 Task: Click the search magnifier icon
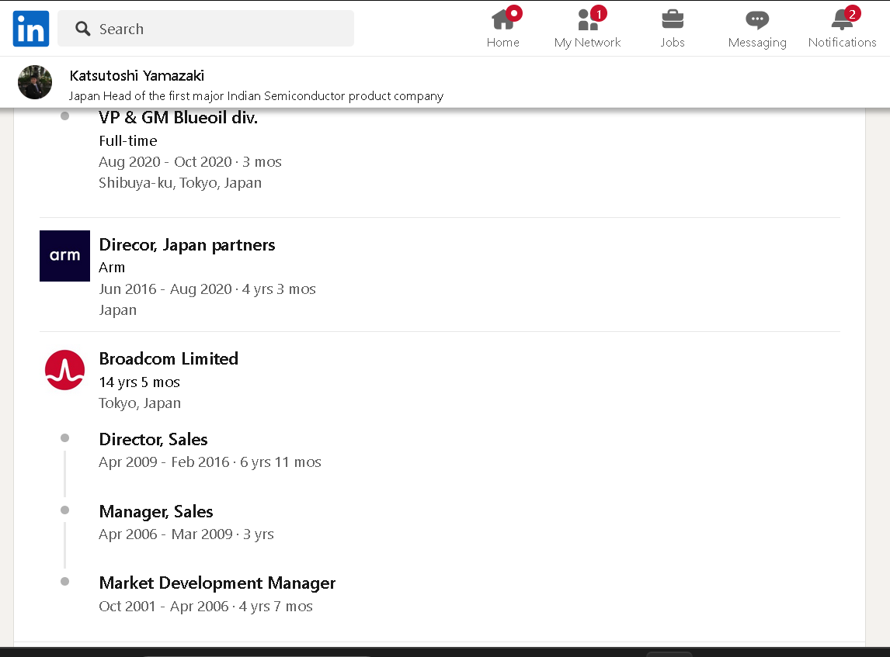(83, 29)
